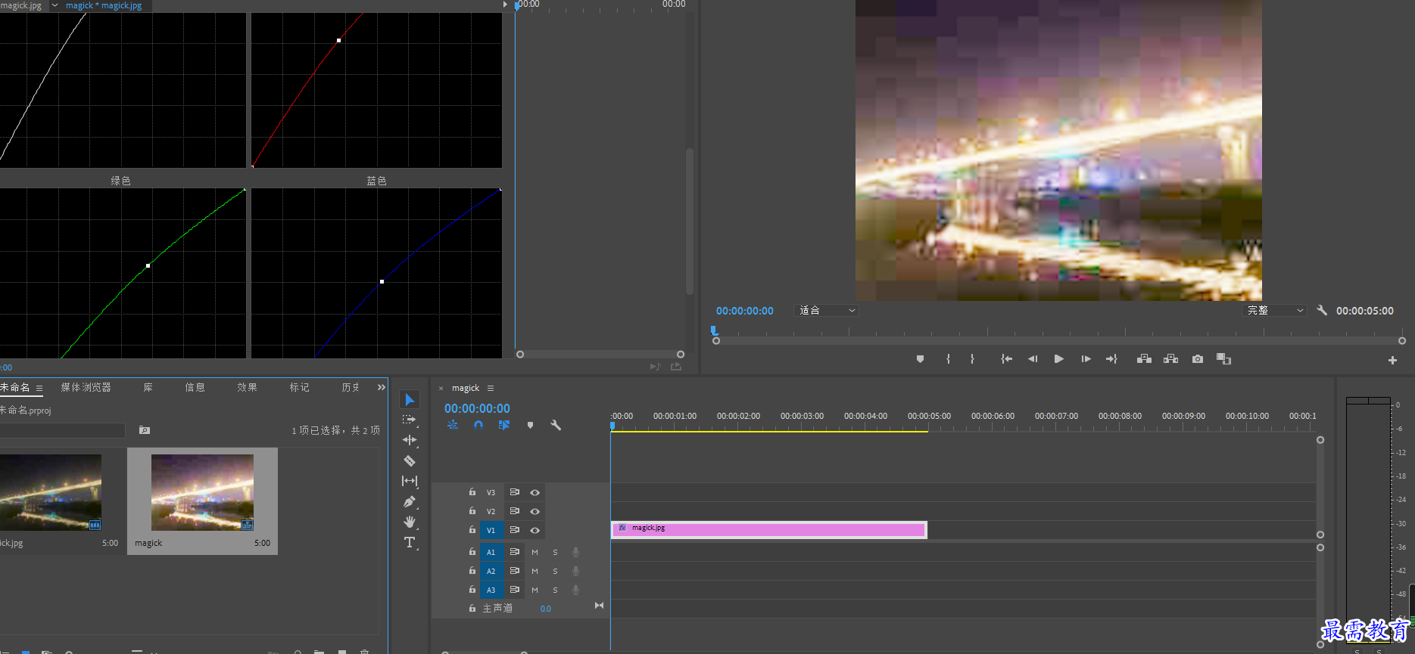Step forward one frame
Image resolution: width=1415 pixels, height=654 pixels.
[x=1086, y=359]
